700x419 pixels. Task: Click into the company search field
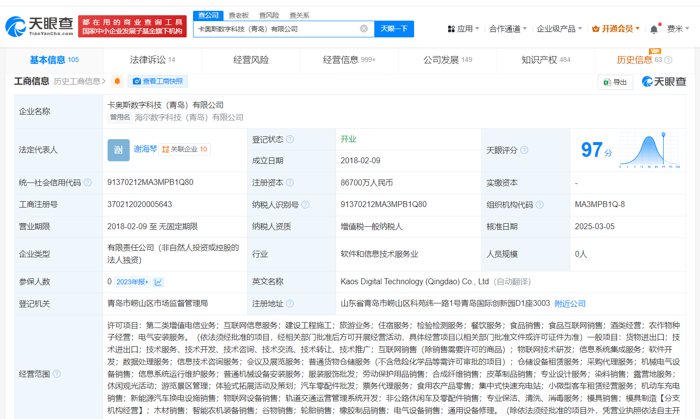pyautogui.click(x=275, y=29)
